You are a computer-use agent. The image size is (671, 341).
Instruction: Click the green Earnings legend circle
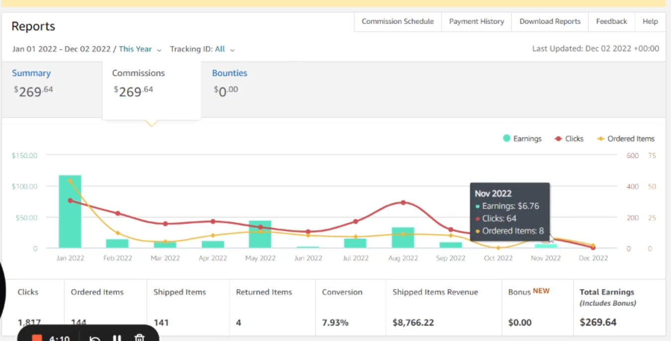[506, 138]
